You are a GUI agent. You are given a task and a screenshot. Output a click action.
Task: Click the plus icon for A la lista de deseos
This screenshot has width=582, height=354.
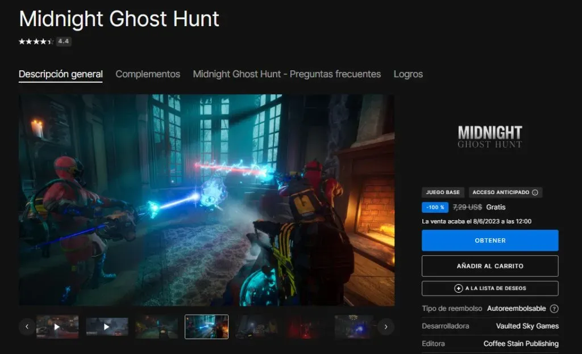pyautogui.click(x=459, y=288)
